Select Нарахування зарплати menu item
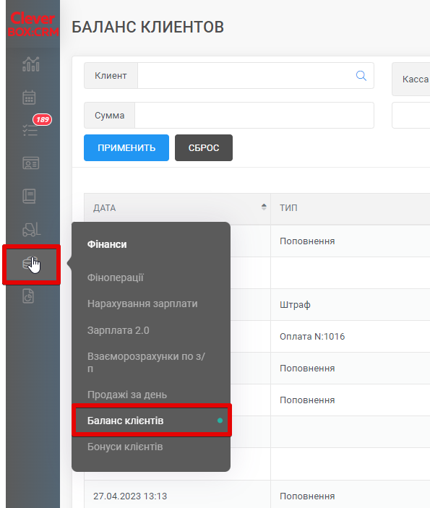Image resolution: width=430 pixels, height=508 pixels. click(142, 304)
